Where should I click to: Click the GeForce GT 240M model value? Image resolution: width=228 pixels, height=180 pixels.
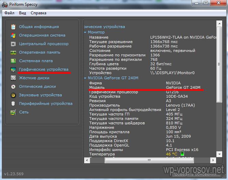183,87
